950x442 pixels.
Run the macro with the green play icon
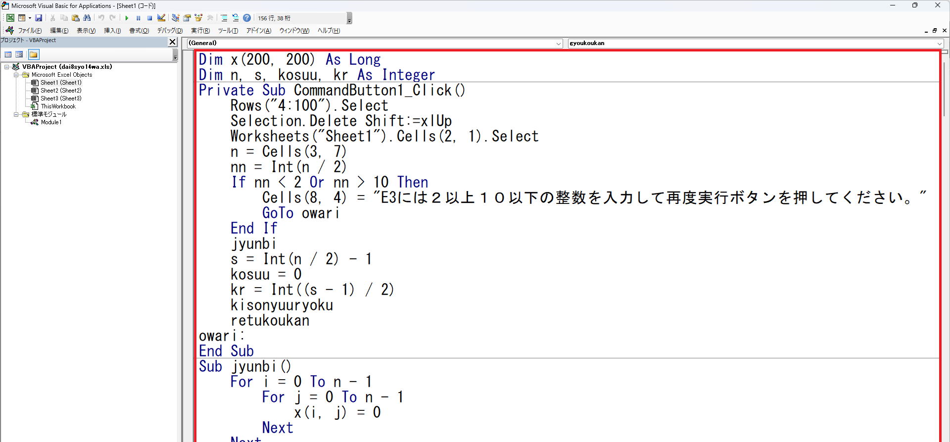click(127, 18)
